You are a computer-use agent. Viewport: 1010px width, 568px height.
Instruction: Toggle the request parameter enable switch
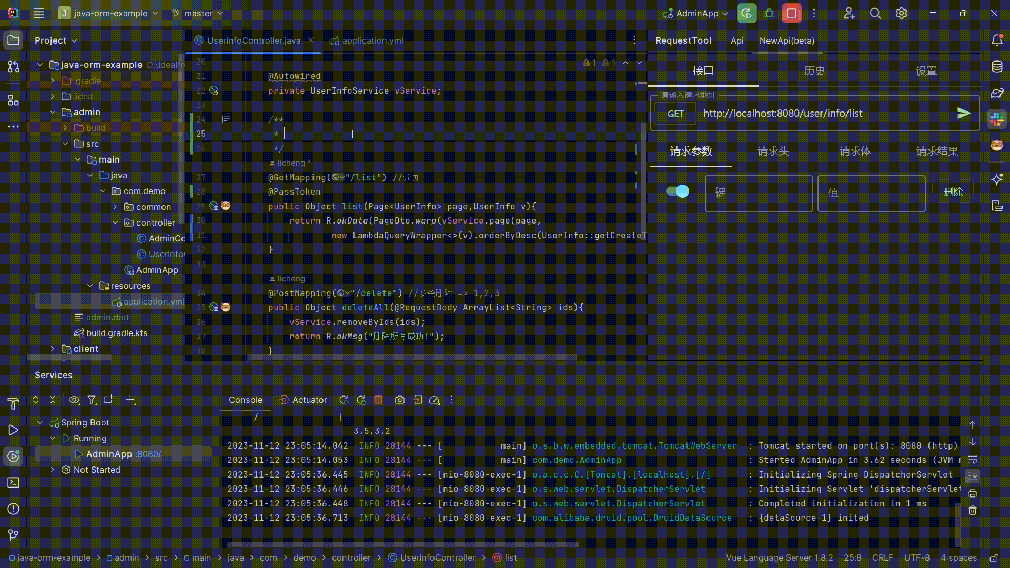pyautogui.click(x=678, y=191)
